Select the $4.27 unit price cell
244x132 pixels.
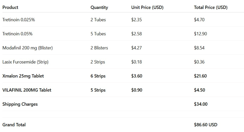[x=136, y=48]
